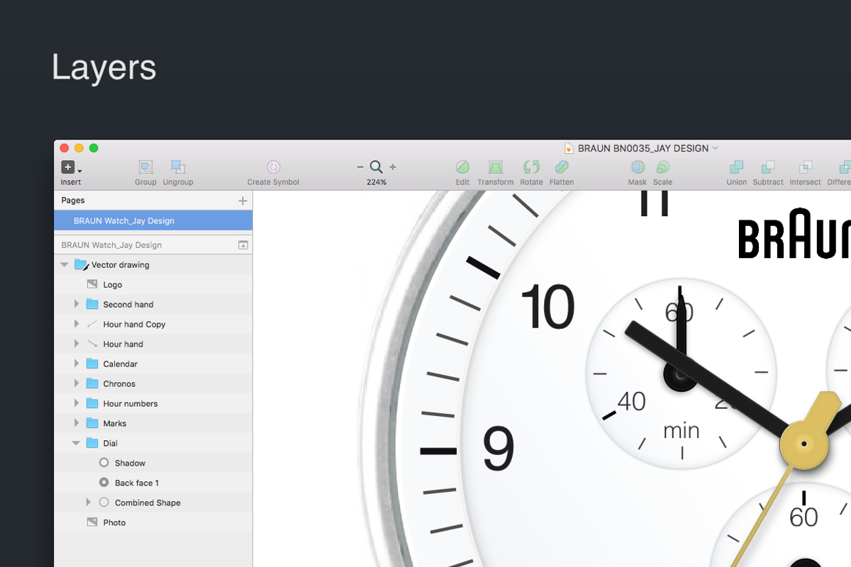The width and height of the screenshot is (851, 567).
Task: Click the magnifier zoom icon
Action: coord(377,167)
